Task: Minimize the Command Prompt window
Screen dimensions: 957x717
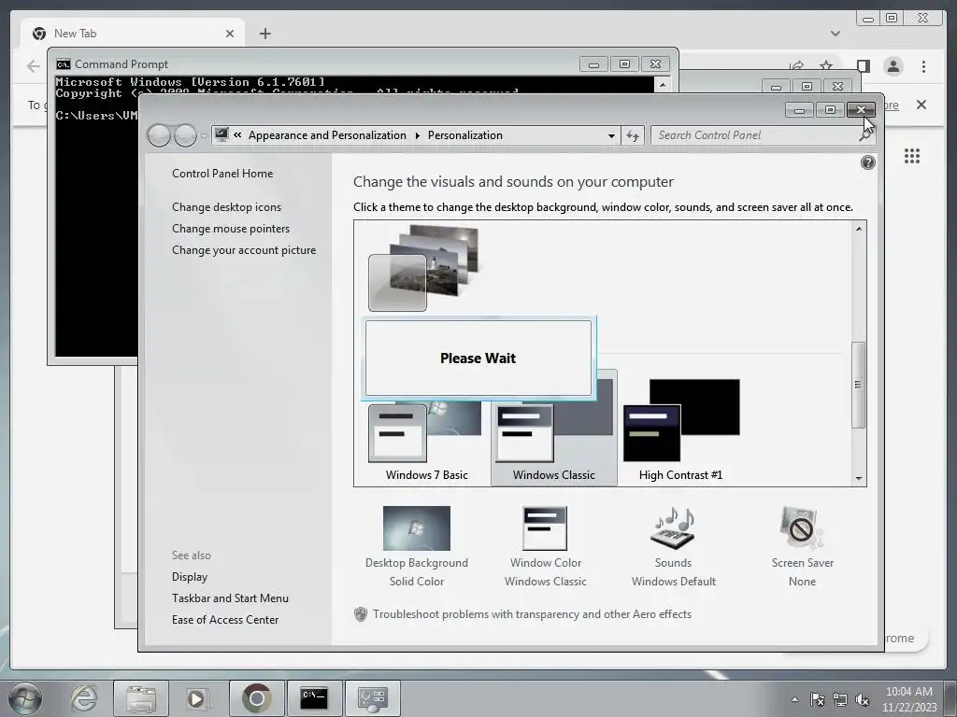Action: pos(593,64)
